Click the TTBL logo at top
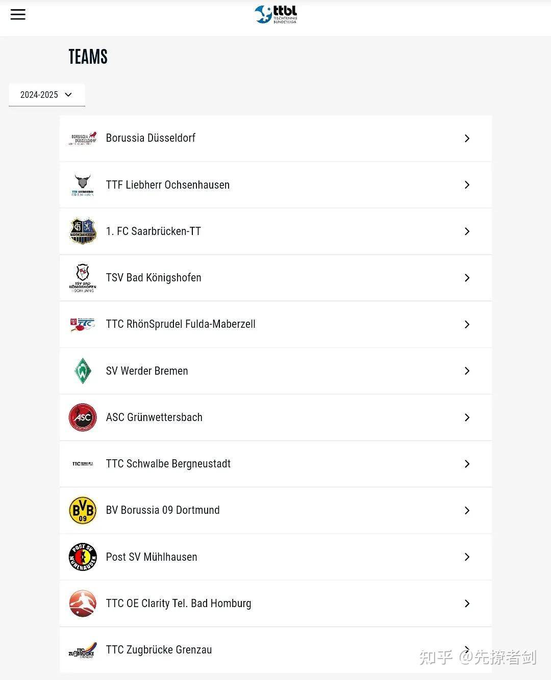551x680 pixels. pos(275,14)
